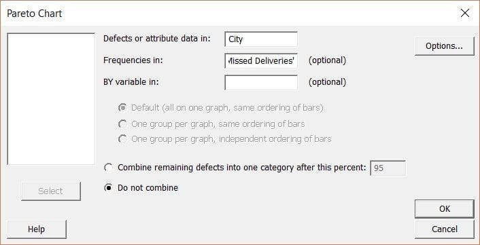Image resolution: width=480 pixels, height=245 pixels.
Task: Click the field containing Missed Deliveries
Action: (261, 61)
